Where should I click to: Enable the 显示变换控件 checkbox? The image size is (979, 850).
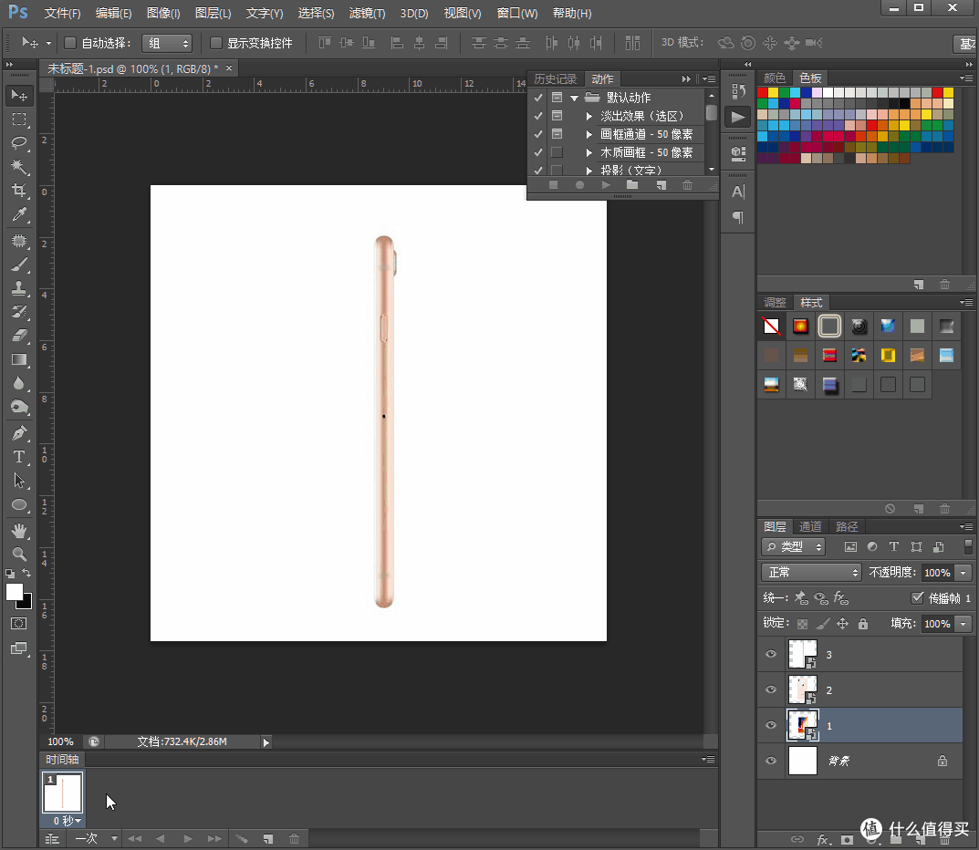[216, 43]
